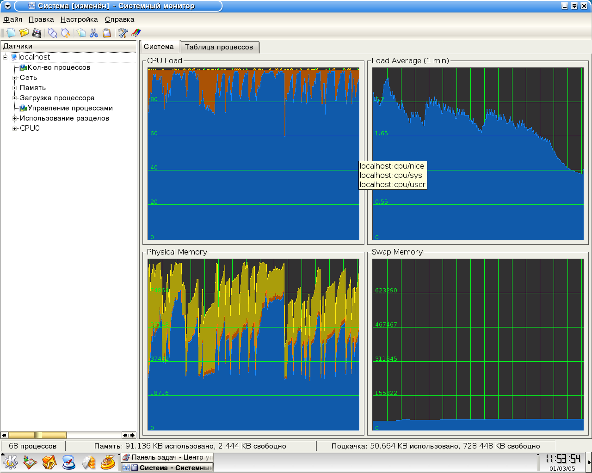Open the window menu icon in title bar
Image resolution: width=592 pixels, height=473 pixels.
(x=7, y=6)
